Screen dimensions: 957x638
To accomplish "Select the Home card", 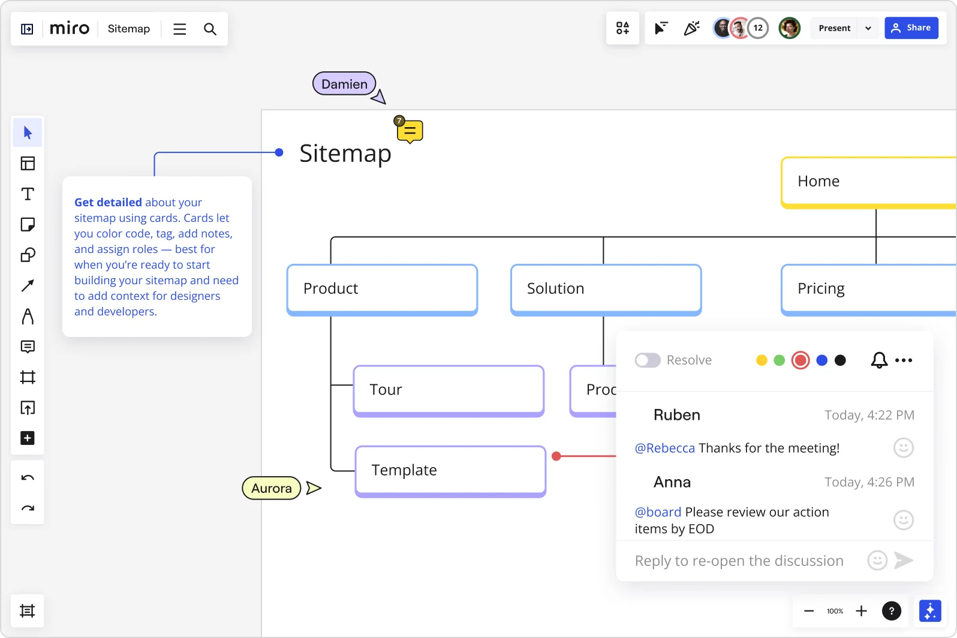I will pos(869,183).
